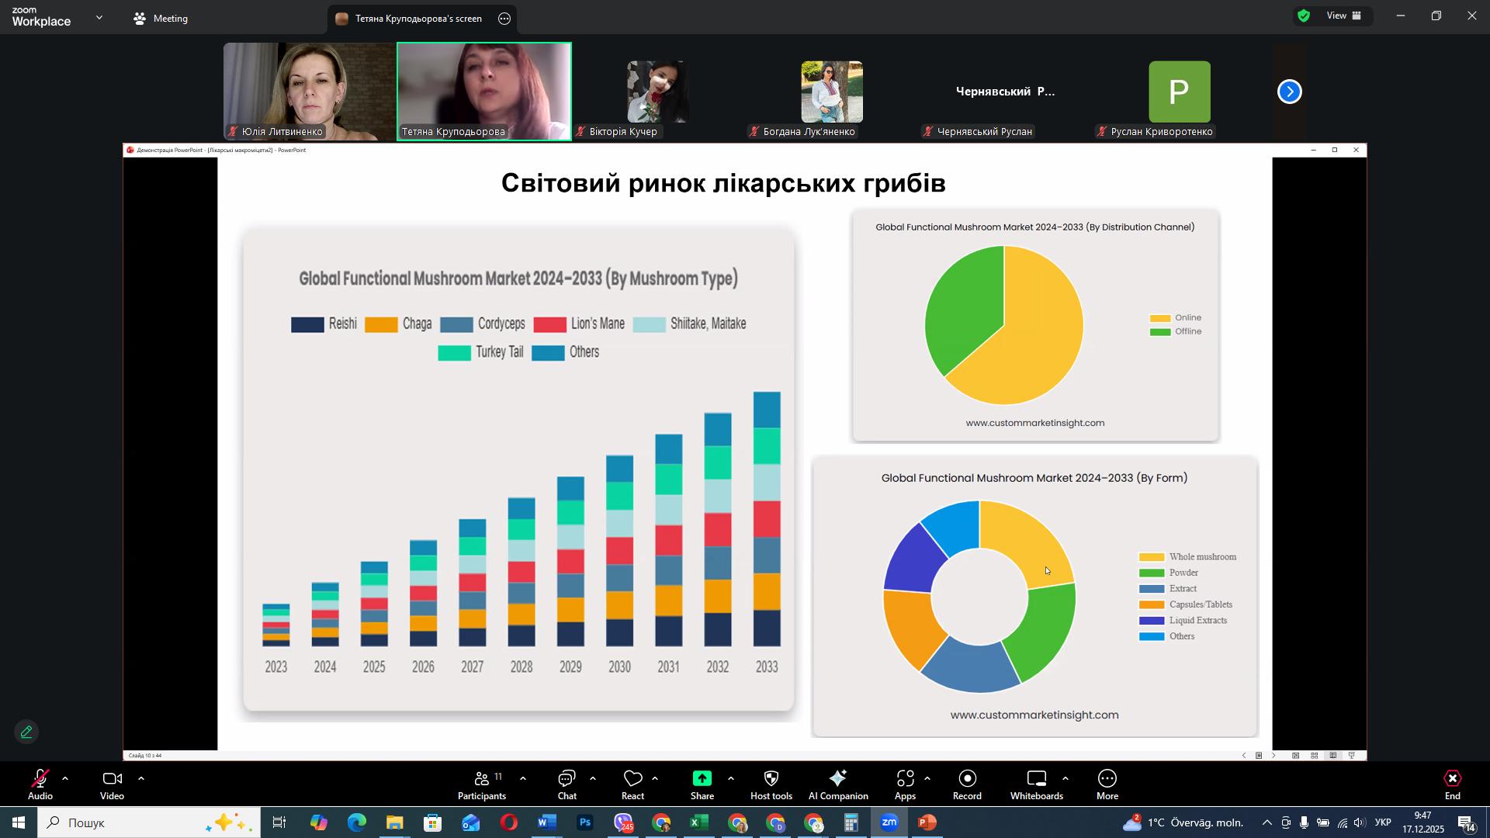
Task: Open the View layout button
Action: tap(1344, 16)
